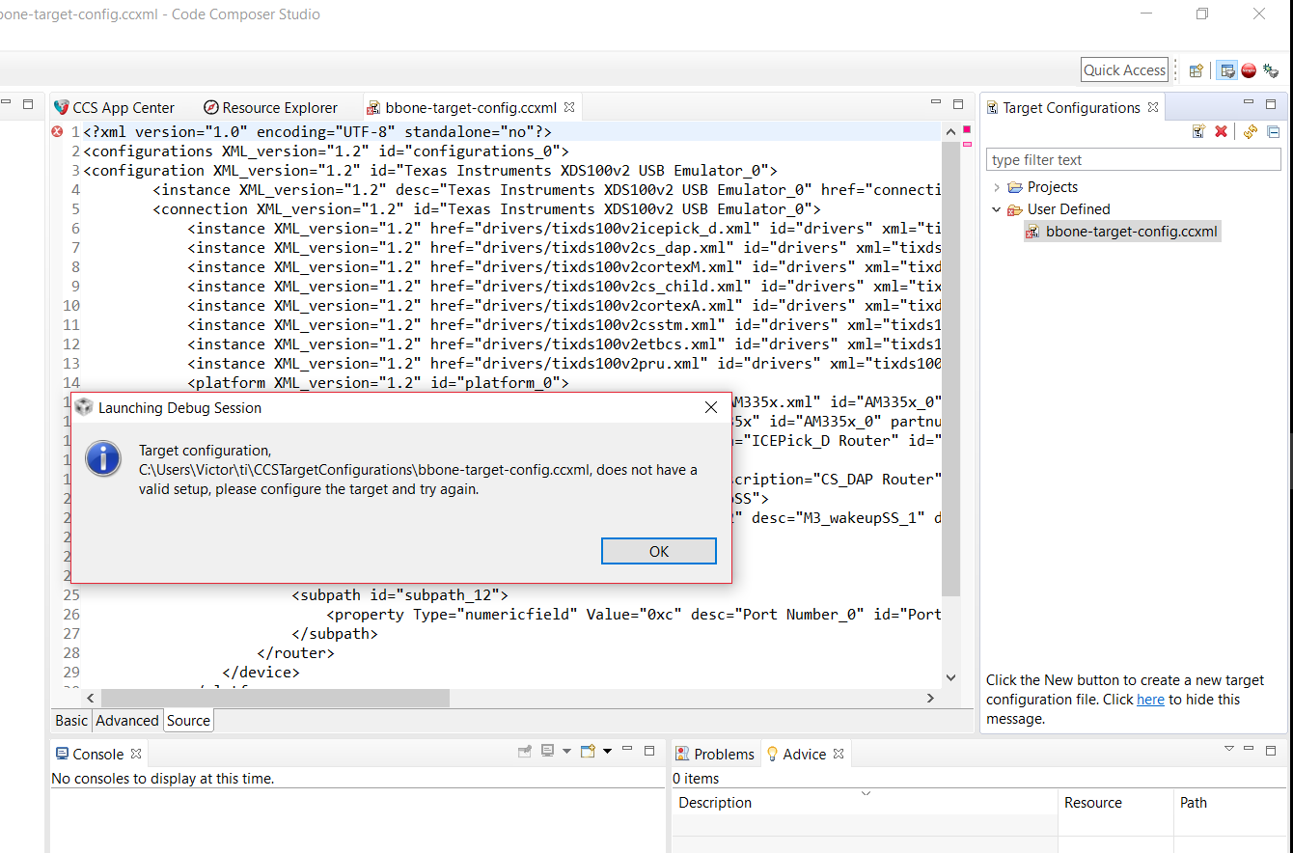1293x853 pixels.
Task: Click the 'here' link to hide message
Action: 1150,700
